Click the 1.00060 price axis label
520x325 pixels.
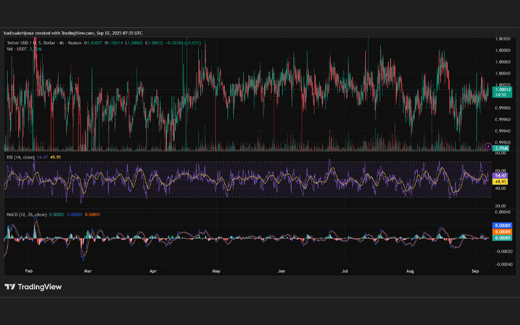click(x=502, y=62)
